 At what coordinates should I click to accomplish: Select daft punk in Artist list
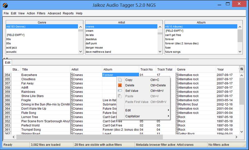click(121, 43)
